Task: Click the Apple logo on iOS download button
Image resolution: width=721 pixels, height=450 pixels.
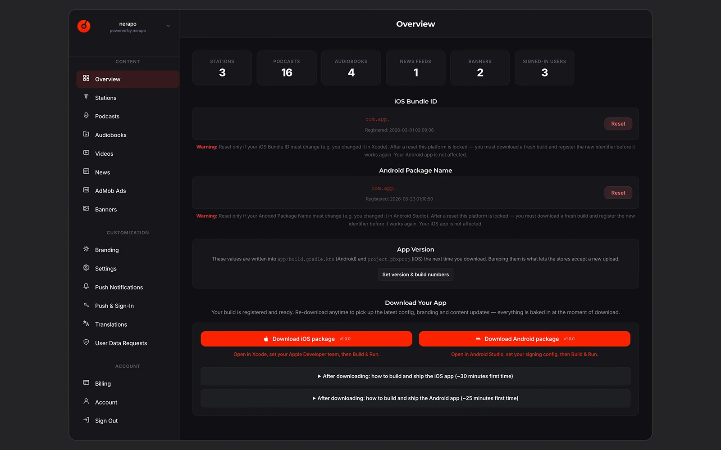Action: coord(266,339)
